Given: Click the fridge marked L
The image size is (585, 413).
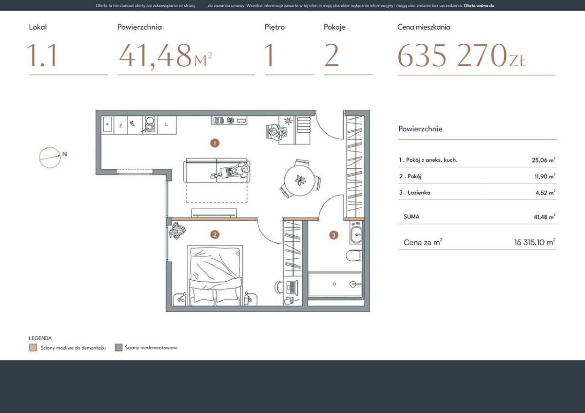Looking at the screenshot, I should (166, 125).
